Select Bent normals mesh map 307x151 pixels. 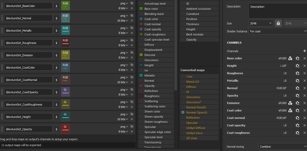click(199, 34)
